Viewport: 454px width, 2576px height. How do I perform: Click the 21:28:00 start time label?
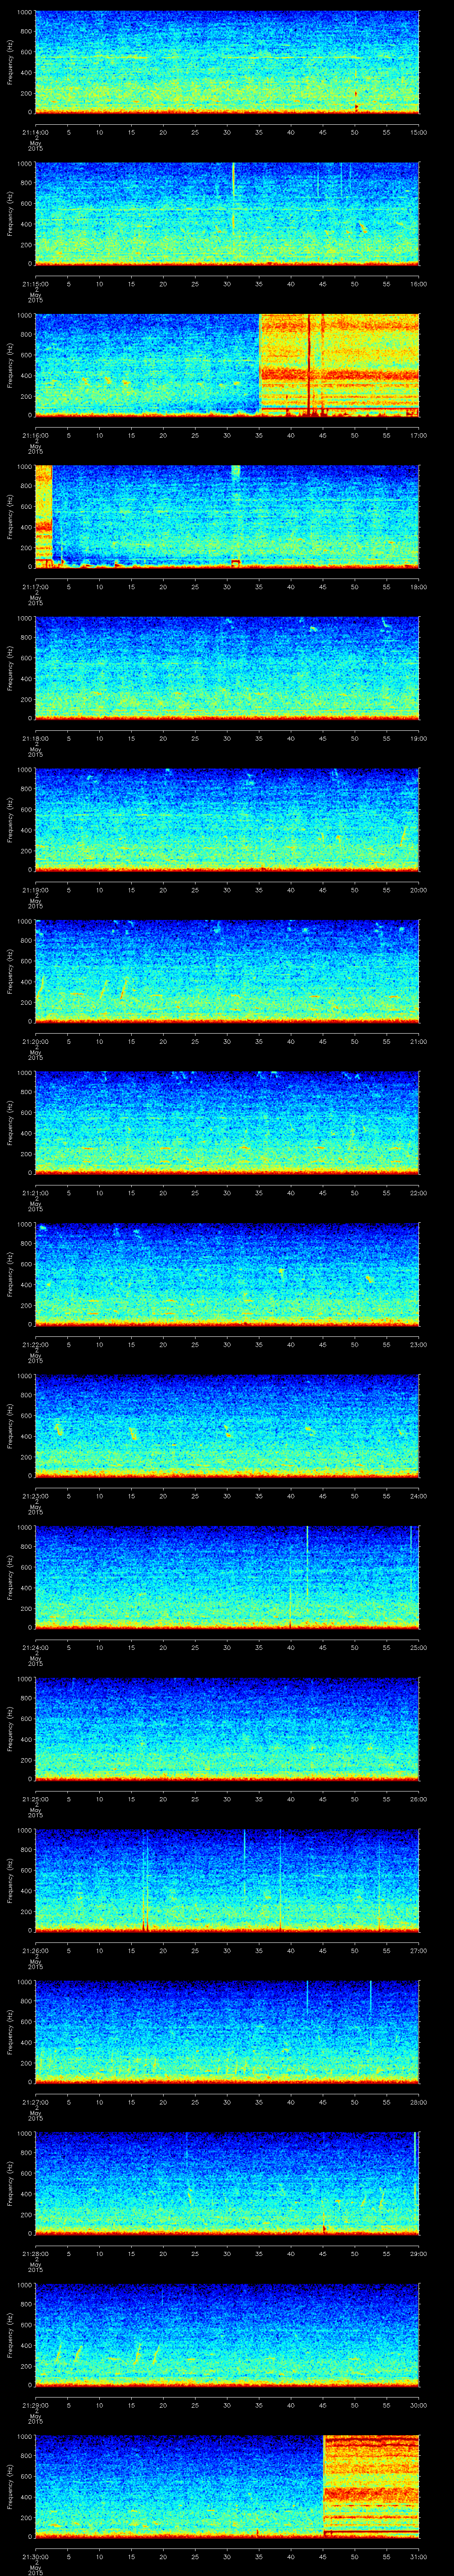tap(35, 2255)
